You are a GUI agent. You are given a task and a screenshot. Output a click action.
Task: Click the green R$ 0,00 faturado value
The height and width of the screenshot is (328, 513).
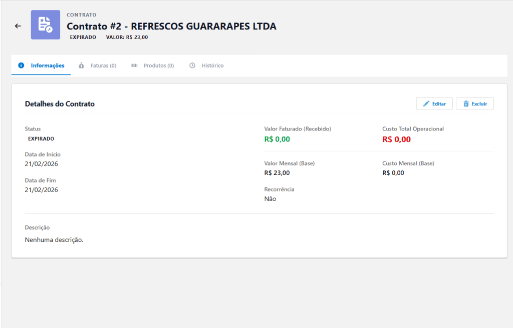[276, 139]
